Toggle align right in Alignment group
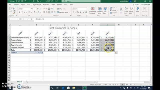This screenshot has height=90, width=160. point(49,12)
